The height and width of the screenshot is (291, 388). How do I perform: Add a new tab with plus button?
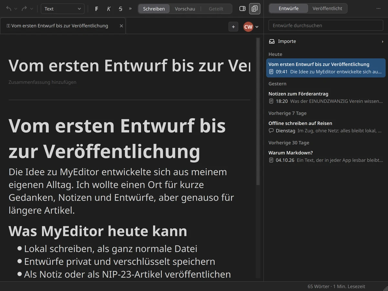(233, 27)
